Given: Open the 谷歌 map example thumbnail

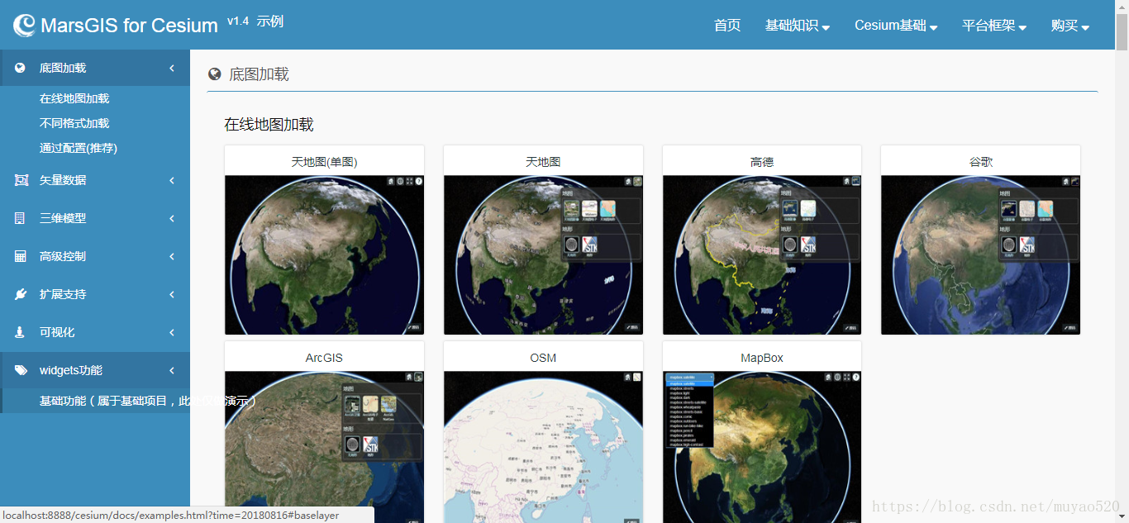Looking at the screenshot, I should pyautogui.click(x=980, y=254).
